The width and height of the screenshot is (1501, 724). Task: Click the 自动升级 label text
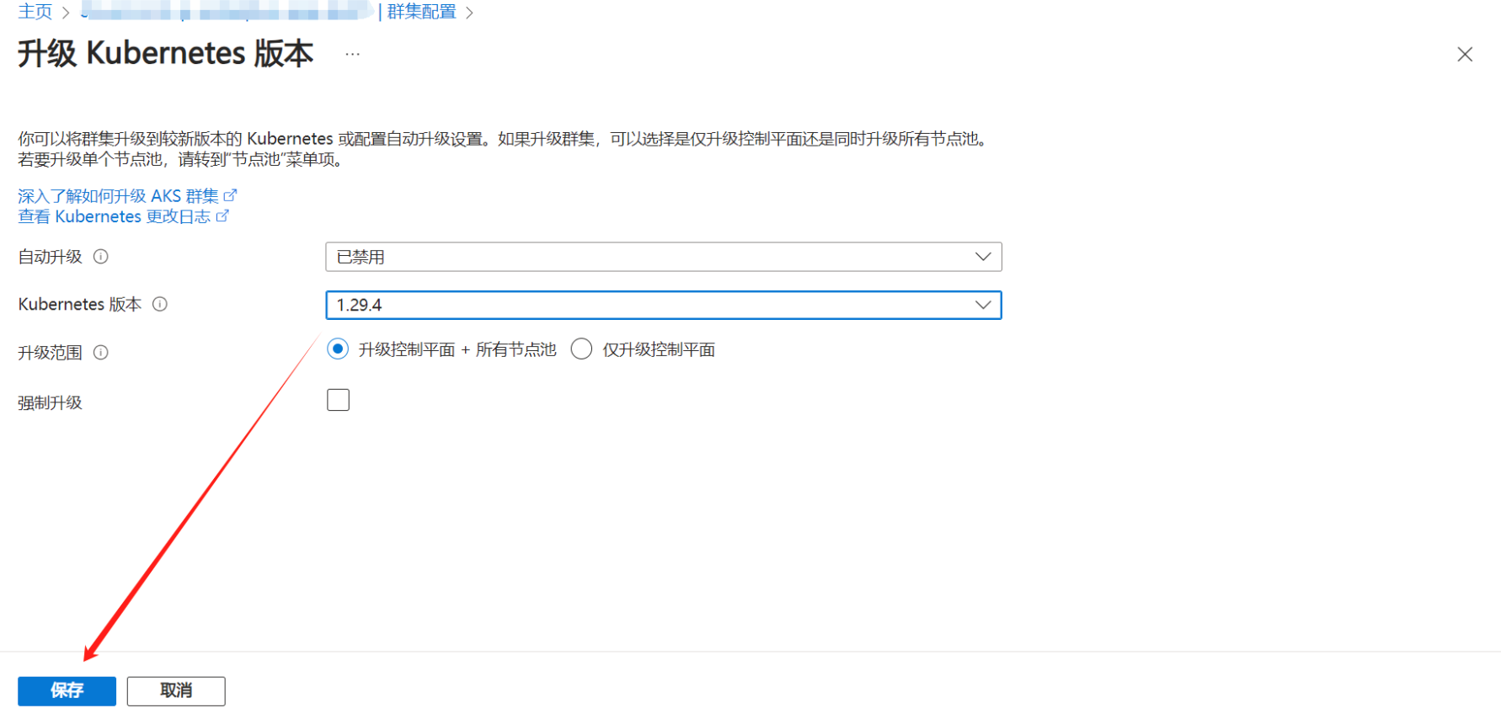[x=51, y=257]
